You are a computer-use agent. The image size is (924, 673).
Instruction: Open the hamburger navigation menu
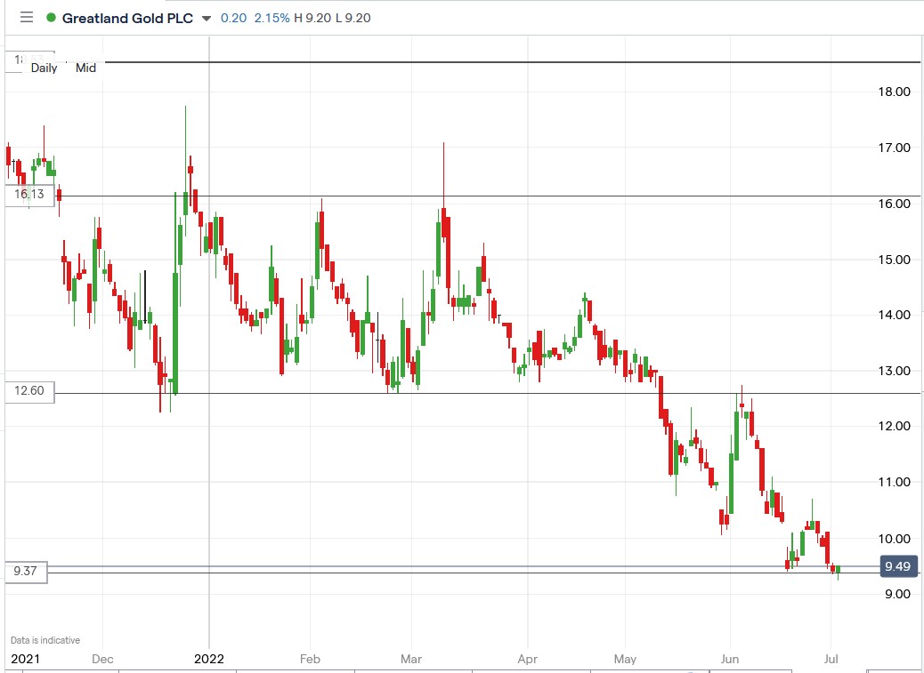tap(26, 17)
